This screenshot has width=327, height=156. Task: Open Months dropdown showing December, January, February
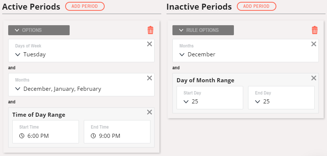[81, 84]
